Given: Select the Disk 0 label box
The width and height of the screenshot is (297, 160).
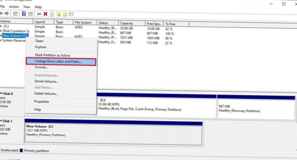Looking at the screenshot, I should coord(12,102).
